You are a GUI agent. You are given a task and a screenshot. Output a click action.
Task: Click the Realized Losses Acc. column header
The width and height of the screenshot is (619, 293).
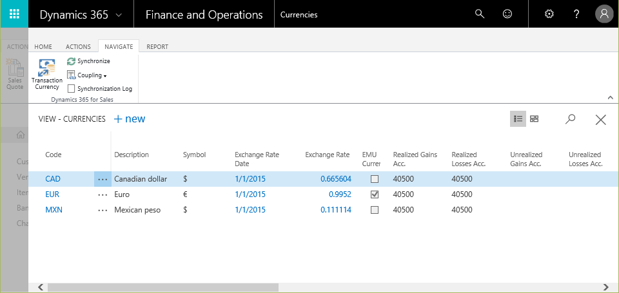[469, 159]
